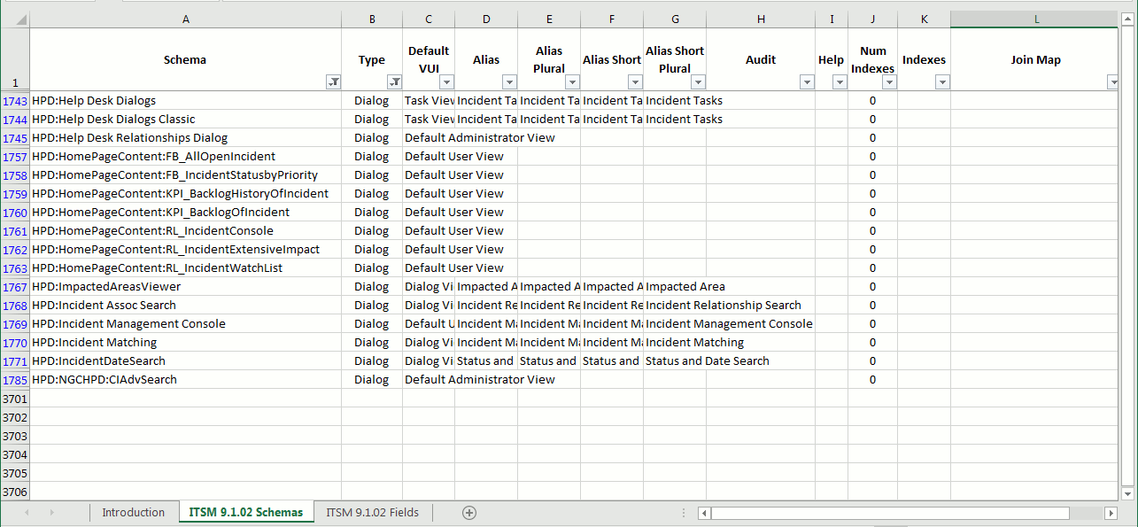Click cell HPD:NGCHPD:CIAdvSearch
Image resolution: width=1138 pixels, height=527 pixels.
185,380
